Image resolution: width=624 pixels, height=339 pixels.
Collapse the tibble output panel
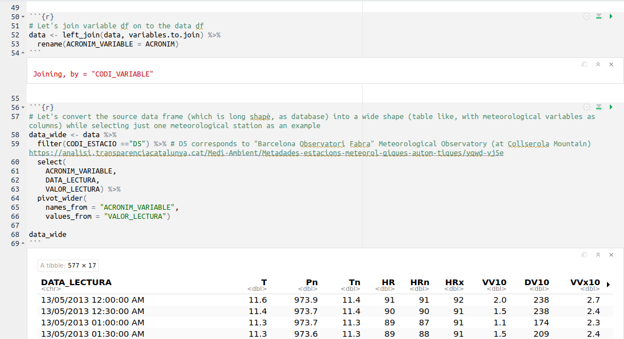598,255
